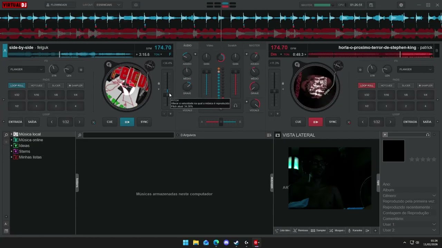Select Sampler pad mode on deck B
442x248 pixels.
pos(425,85)
